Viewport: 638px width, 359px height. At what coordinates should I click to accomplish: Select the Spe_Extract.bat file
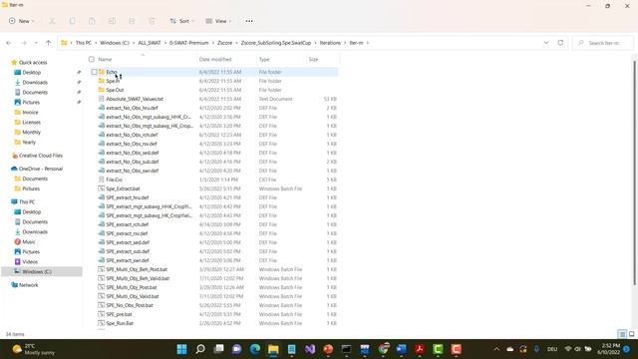(x=123, y=188)
